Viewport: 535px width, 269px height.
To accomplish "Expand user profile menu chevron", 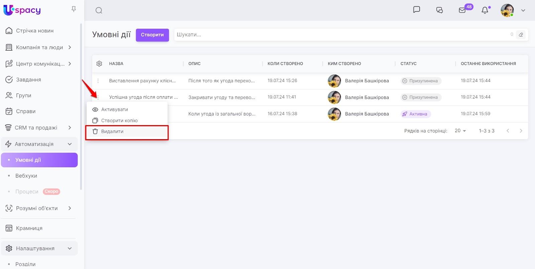I will coord(523,10).
